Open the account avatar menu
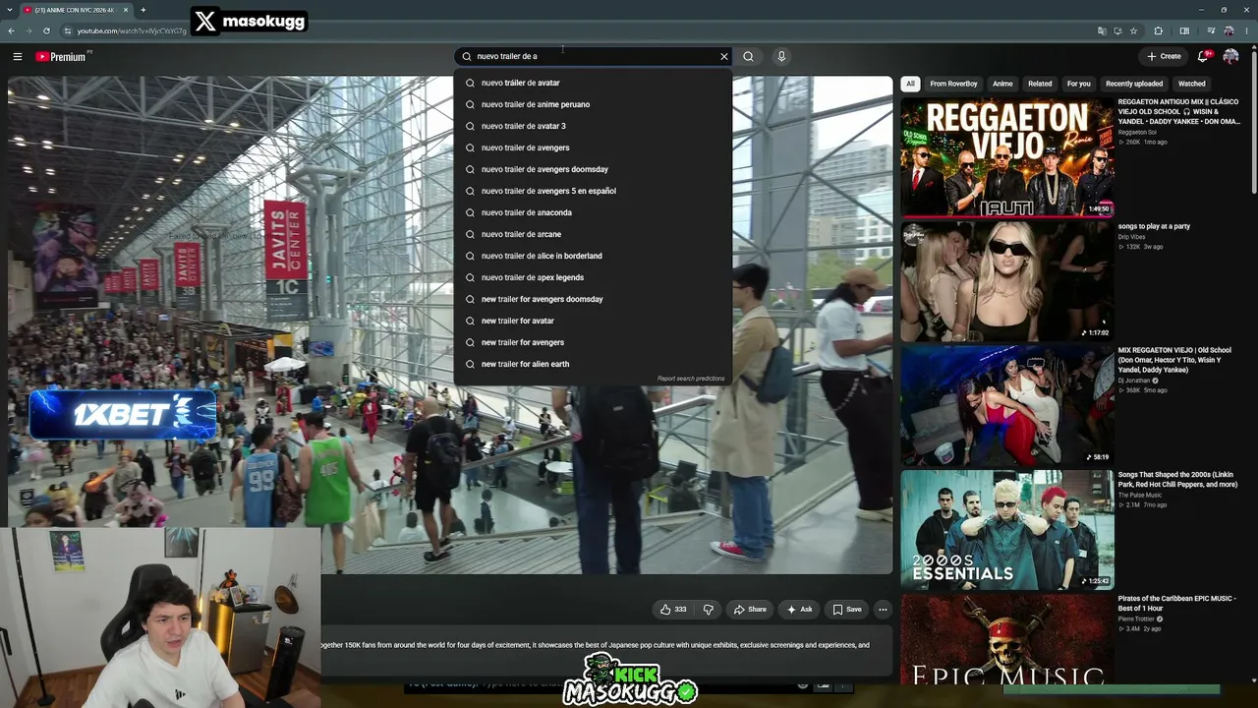This screenshot has height=708, width=1258. (x=1230, y=56)
